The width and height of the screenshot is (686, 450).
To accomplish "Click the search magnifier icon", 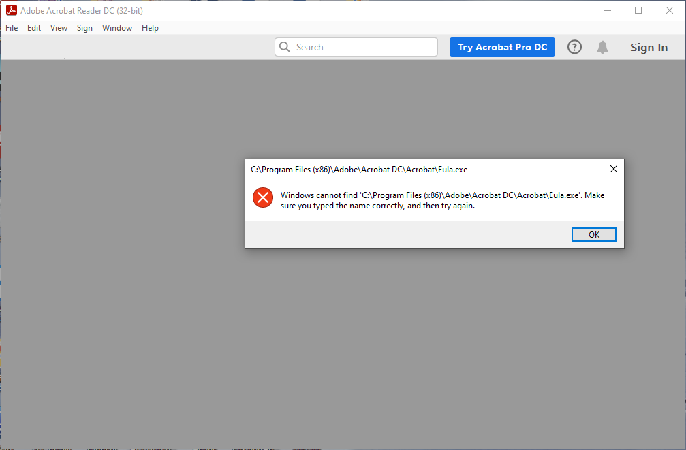I will point(285,47).
